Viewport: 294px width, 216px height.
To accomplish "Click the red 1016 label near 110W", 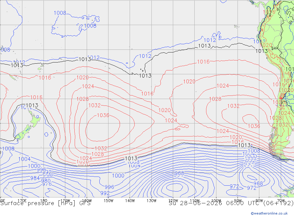I will (x=203, y=62).
